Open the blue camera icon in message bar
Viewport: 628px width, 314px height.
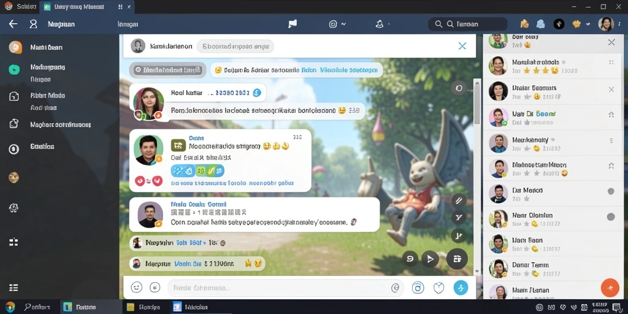[x=418, y=288]
